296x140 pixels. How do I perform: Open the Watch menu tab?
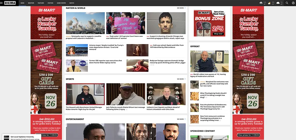click(x=72, y=3)
